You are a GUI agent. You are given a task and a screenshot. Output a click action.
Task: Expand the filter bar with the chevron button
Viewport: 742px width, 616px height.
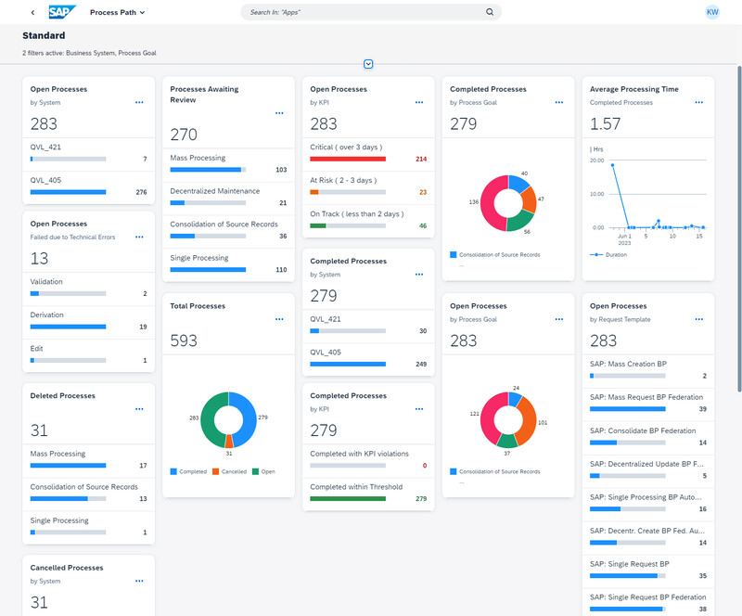click(x=368, y=64)
